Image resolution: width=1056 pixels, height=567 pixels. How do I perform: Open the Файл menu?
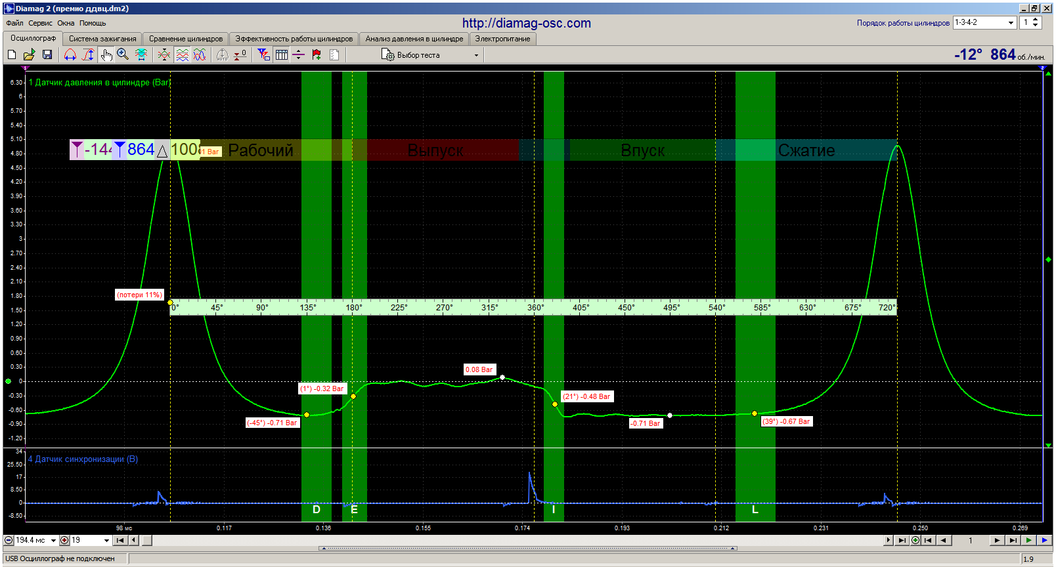coord(14,23)
